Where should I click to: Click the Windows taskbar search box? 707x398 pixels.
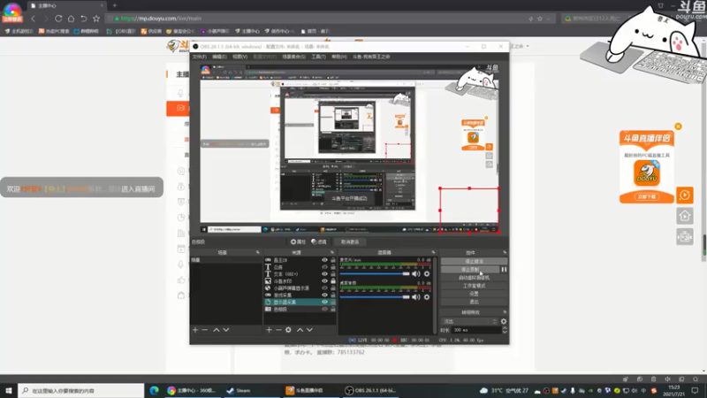[81, 390]
